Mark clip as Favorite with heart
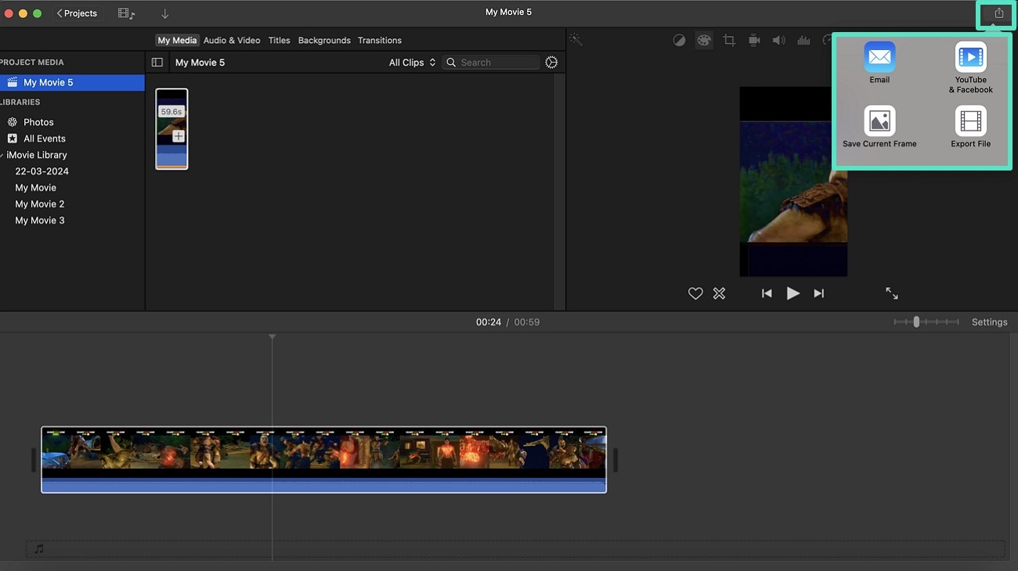Image resolution: width=1018 pixels, height=571 pixels. (695, 293)
